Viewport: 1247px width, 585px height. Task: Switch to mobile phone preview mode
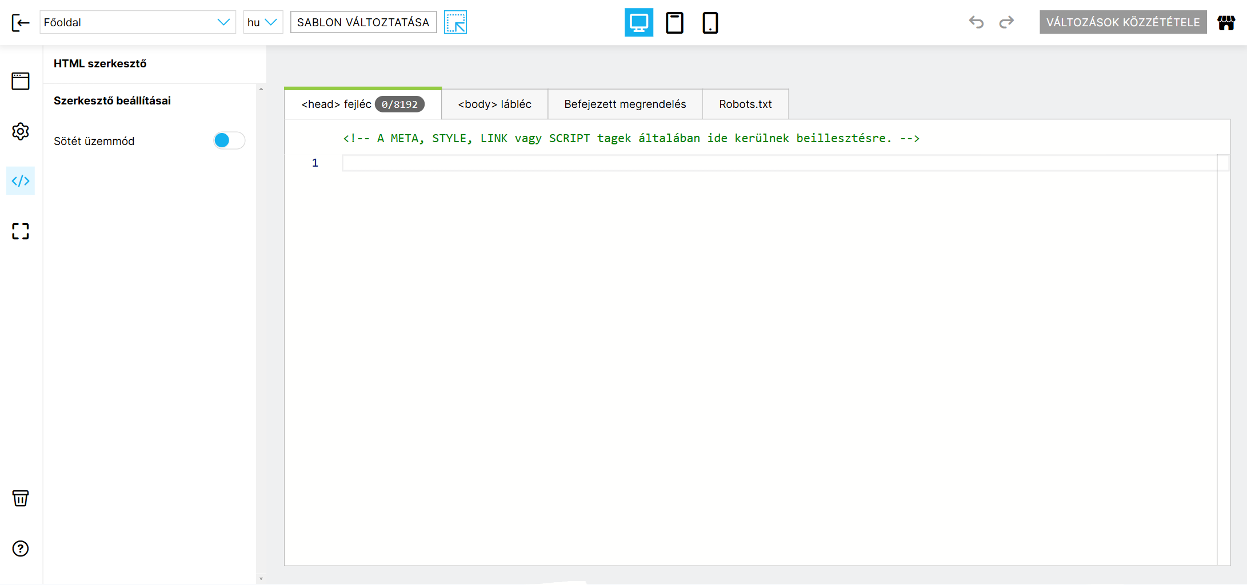tap(710, 23)
